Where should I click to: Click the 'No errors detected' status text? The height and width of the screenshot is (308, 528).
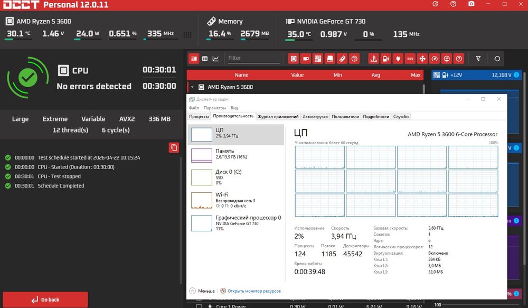coord(94,86)
